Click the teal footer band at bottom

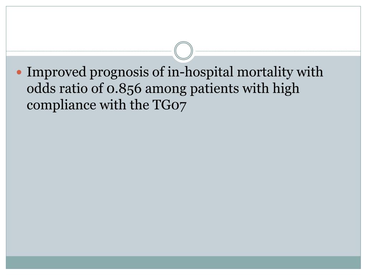coord(183,262)
